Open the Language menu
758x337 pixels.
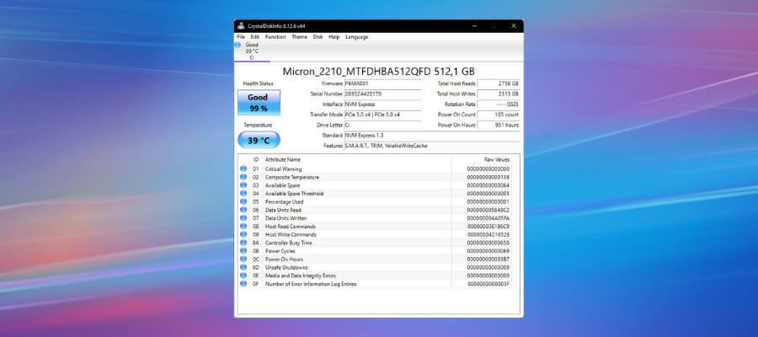pos(357,37)
